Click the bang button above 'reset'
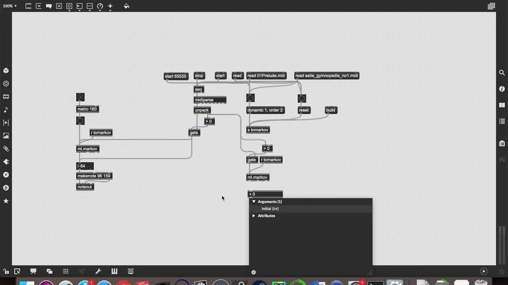This screenshot has height=285, width=508. pos(302,98)
